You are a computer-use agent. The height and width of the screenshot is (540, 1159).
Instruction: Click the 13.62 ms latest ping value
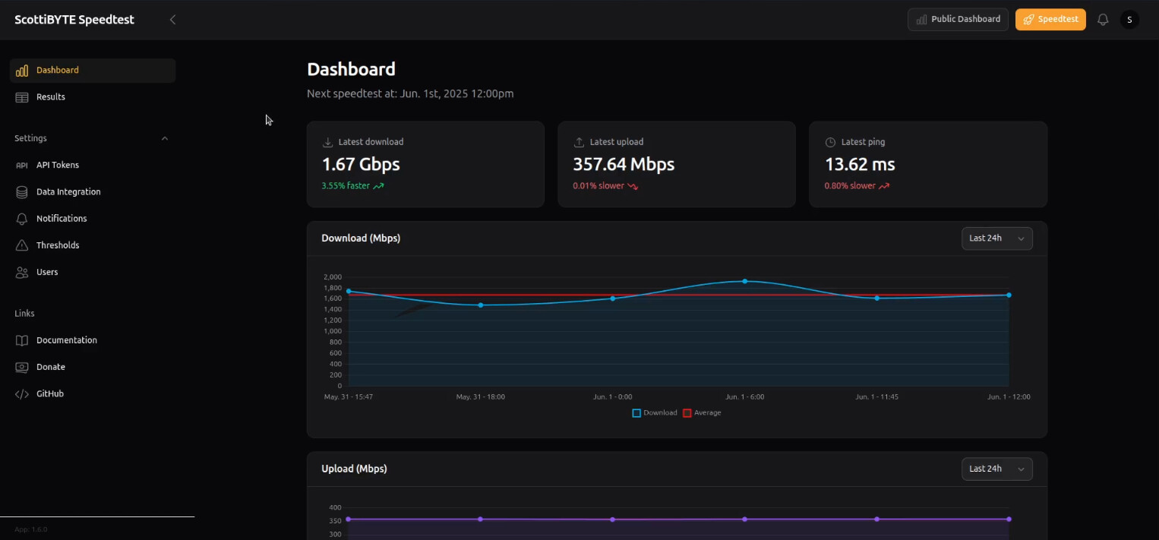(860, 165)
